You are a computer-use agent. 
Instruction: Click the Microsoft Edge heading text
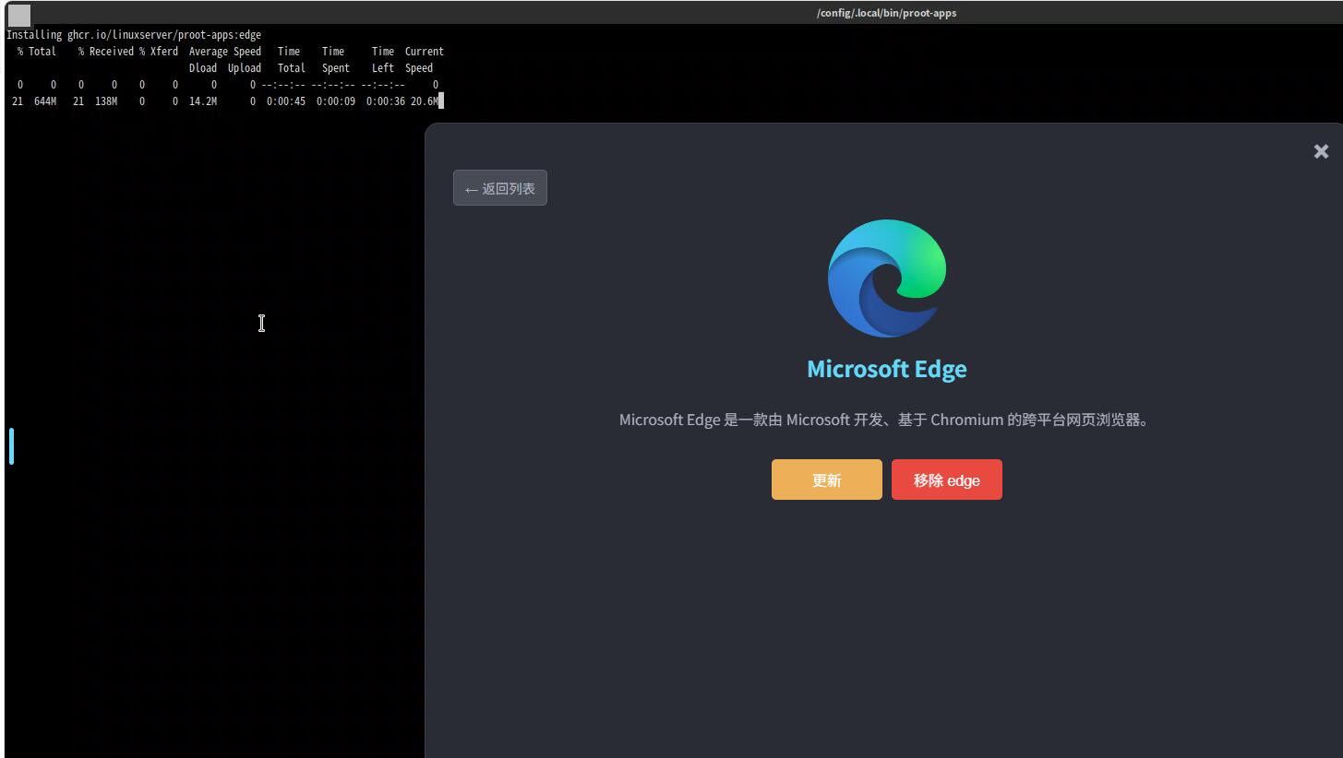tap(887, 369)
